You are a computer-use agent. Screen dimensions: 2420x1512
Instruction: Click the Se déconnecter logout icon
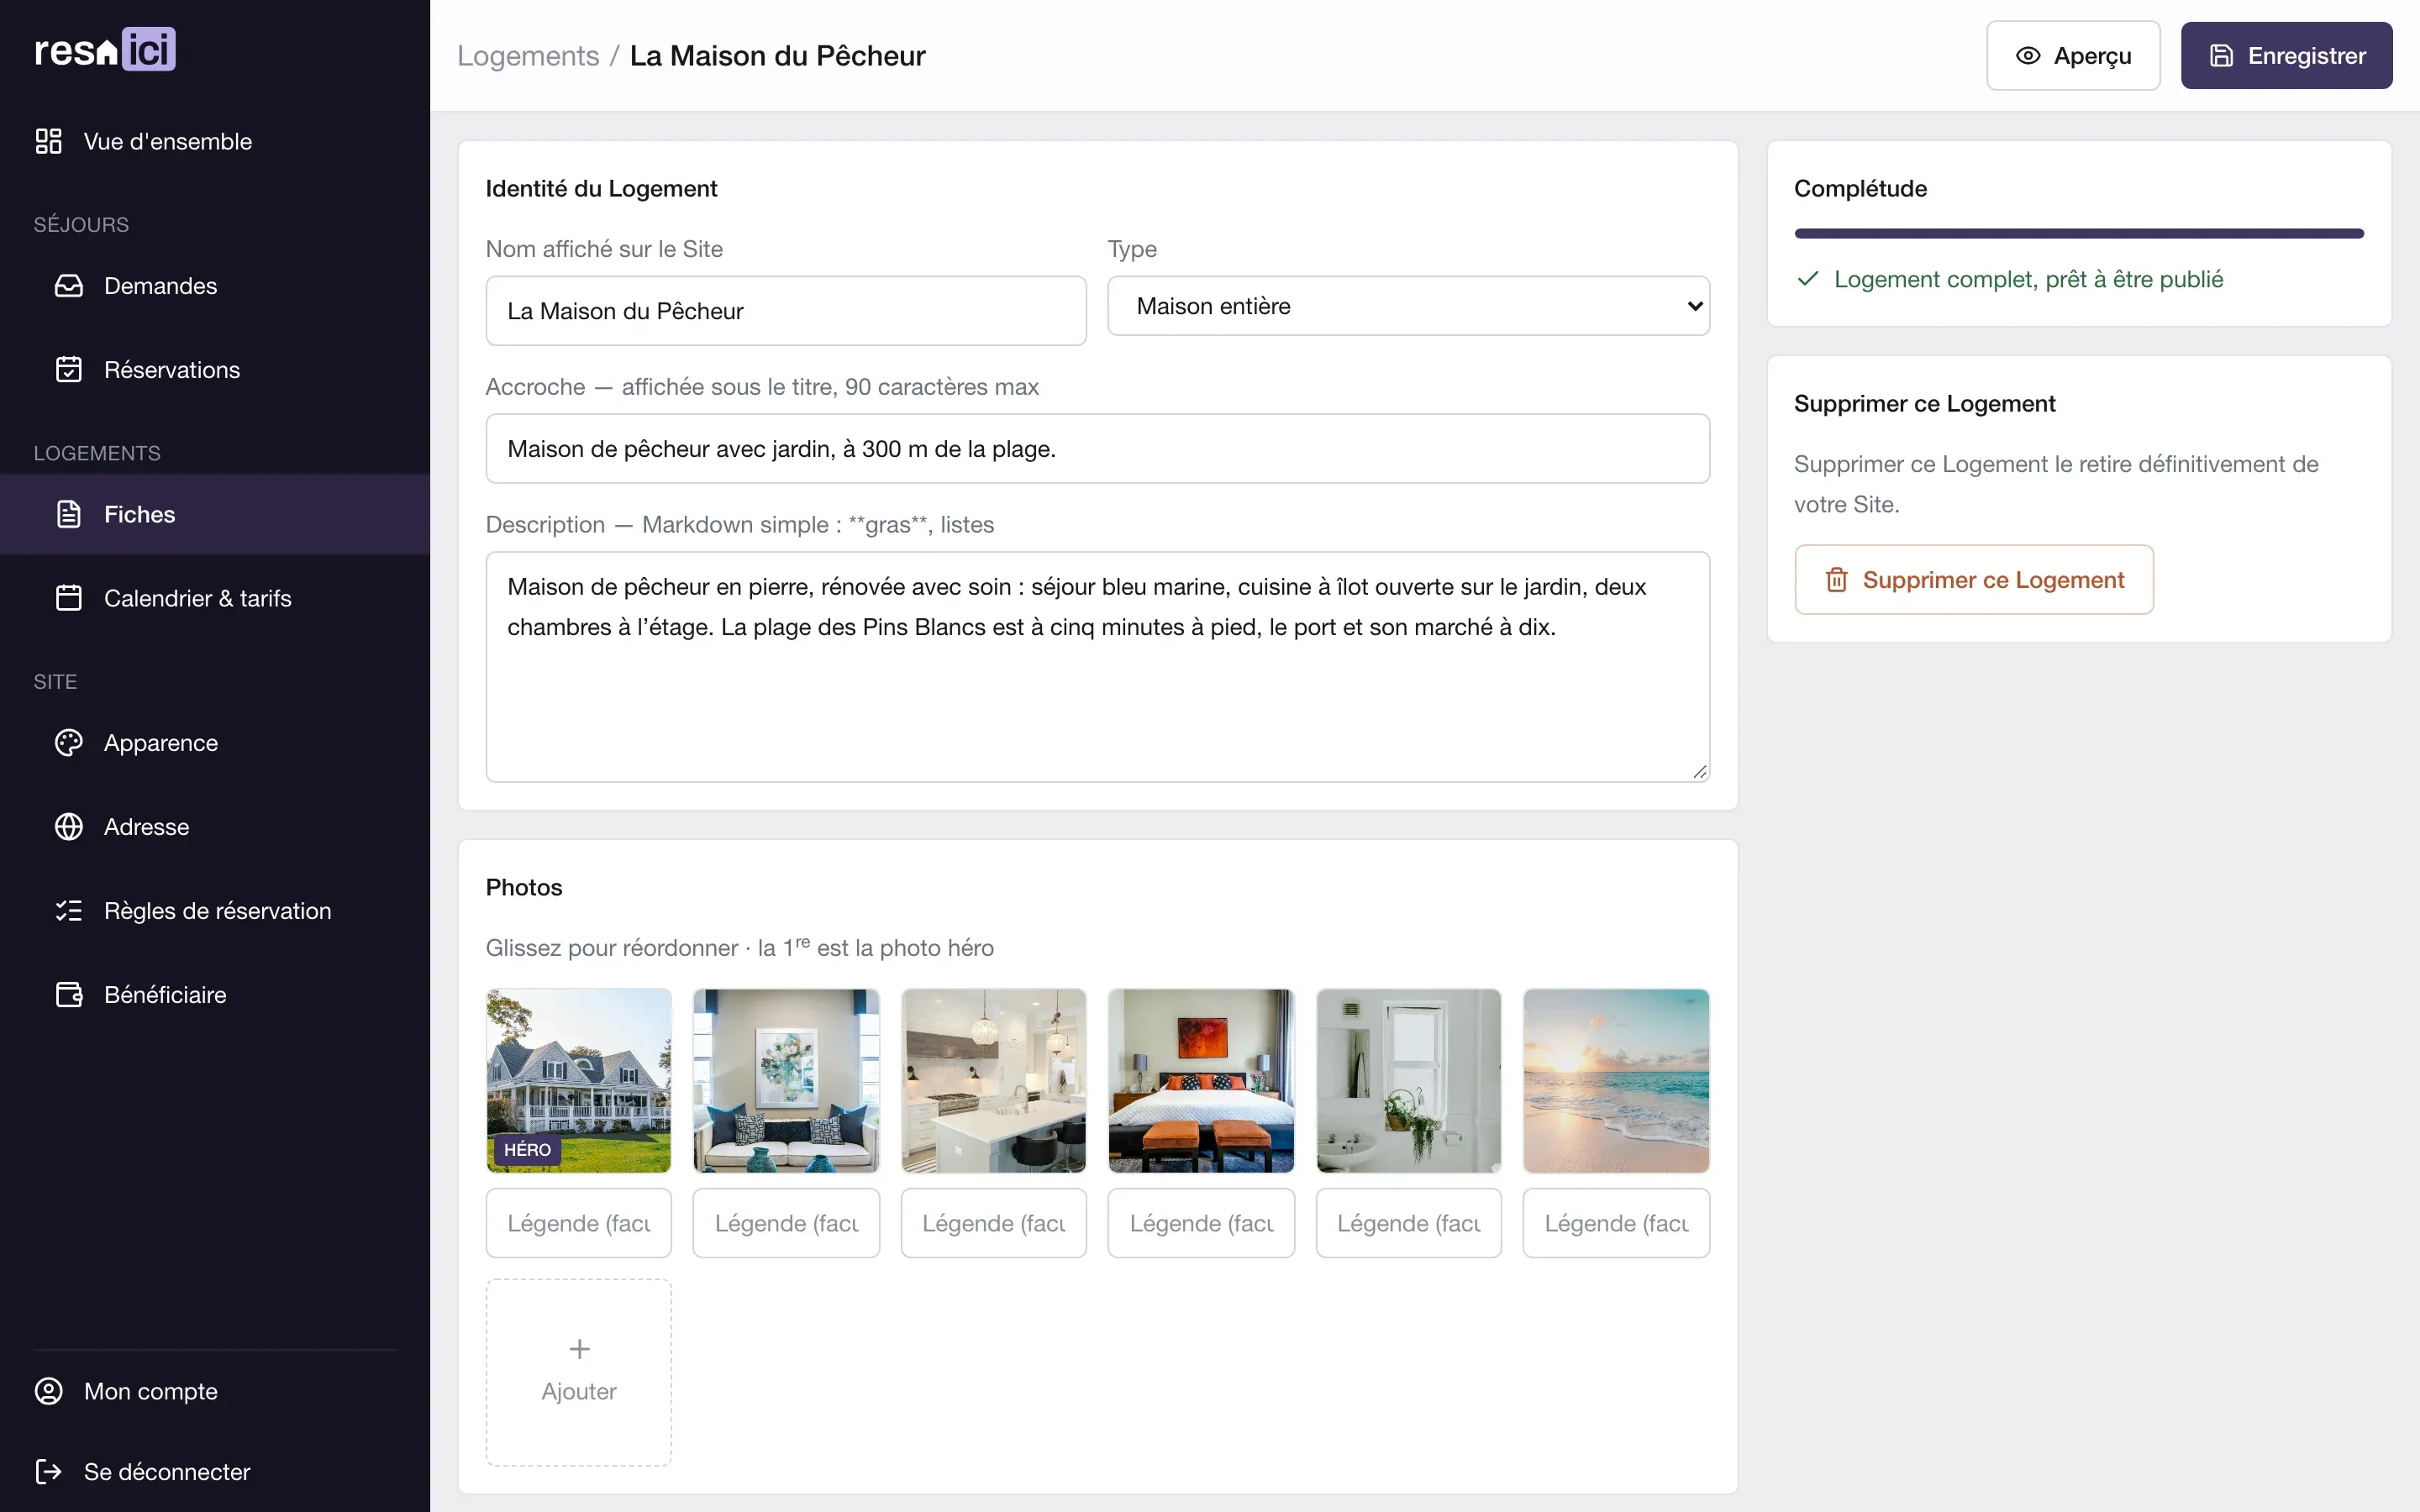point(48,1471)
